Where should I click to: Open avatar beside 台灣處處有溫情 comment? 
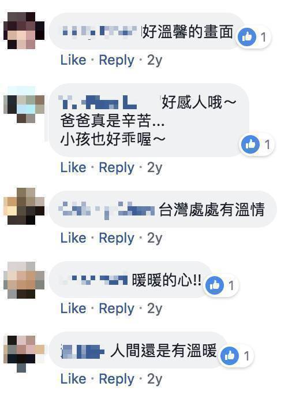(x=24, y=206)
